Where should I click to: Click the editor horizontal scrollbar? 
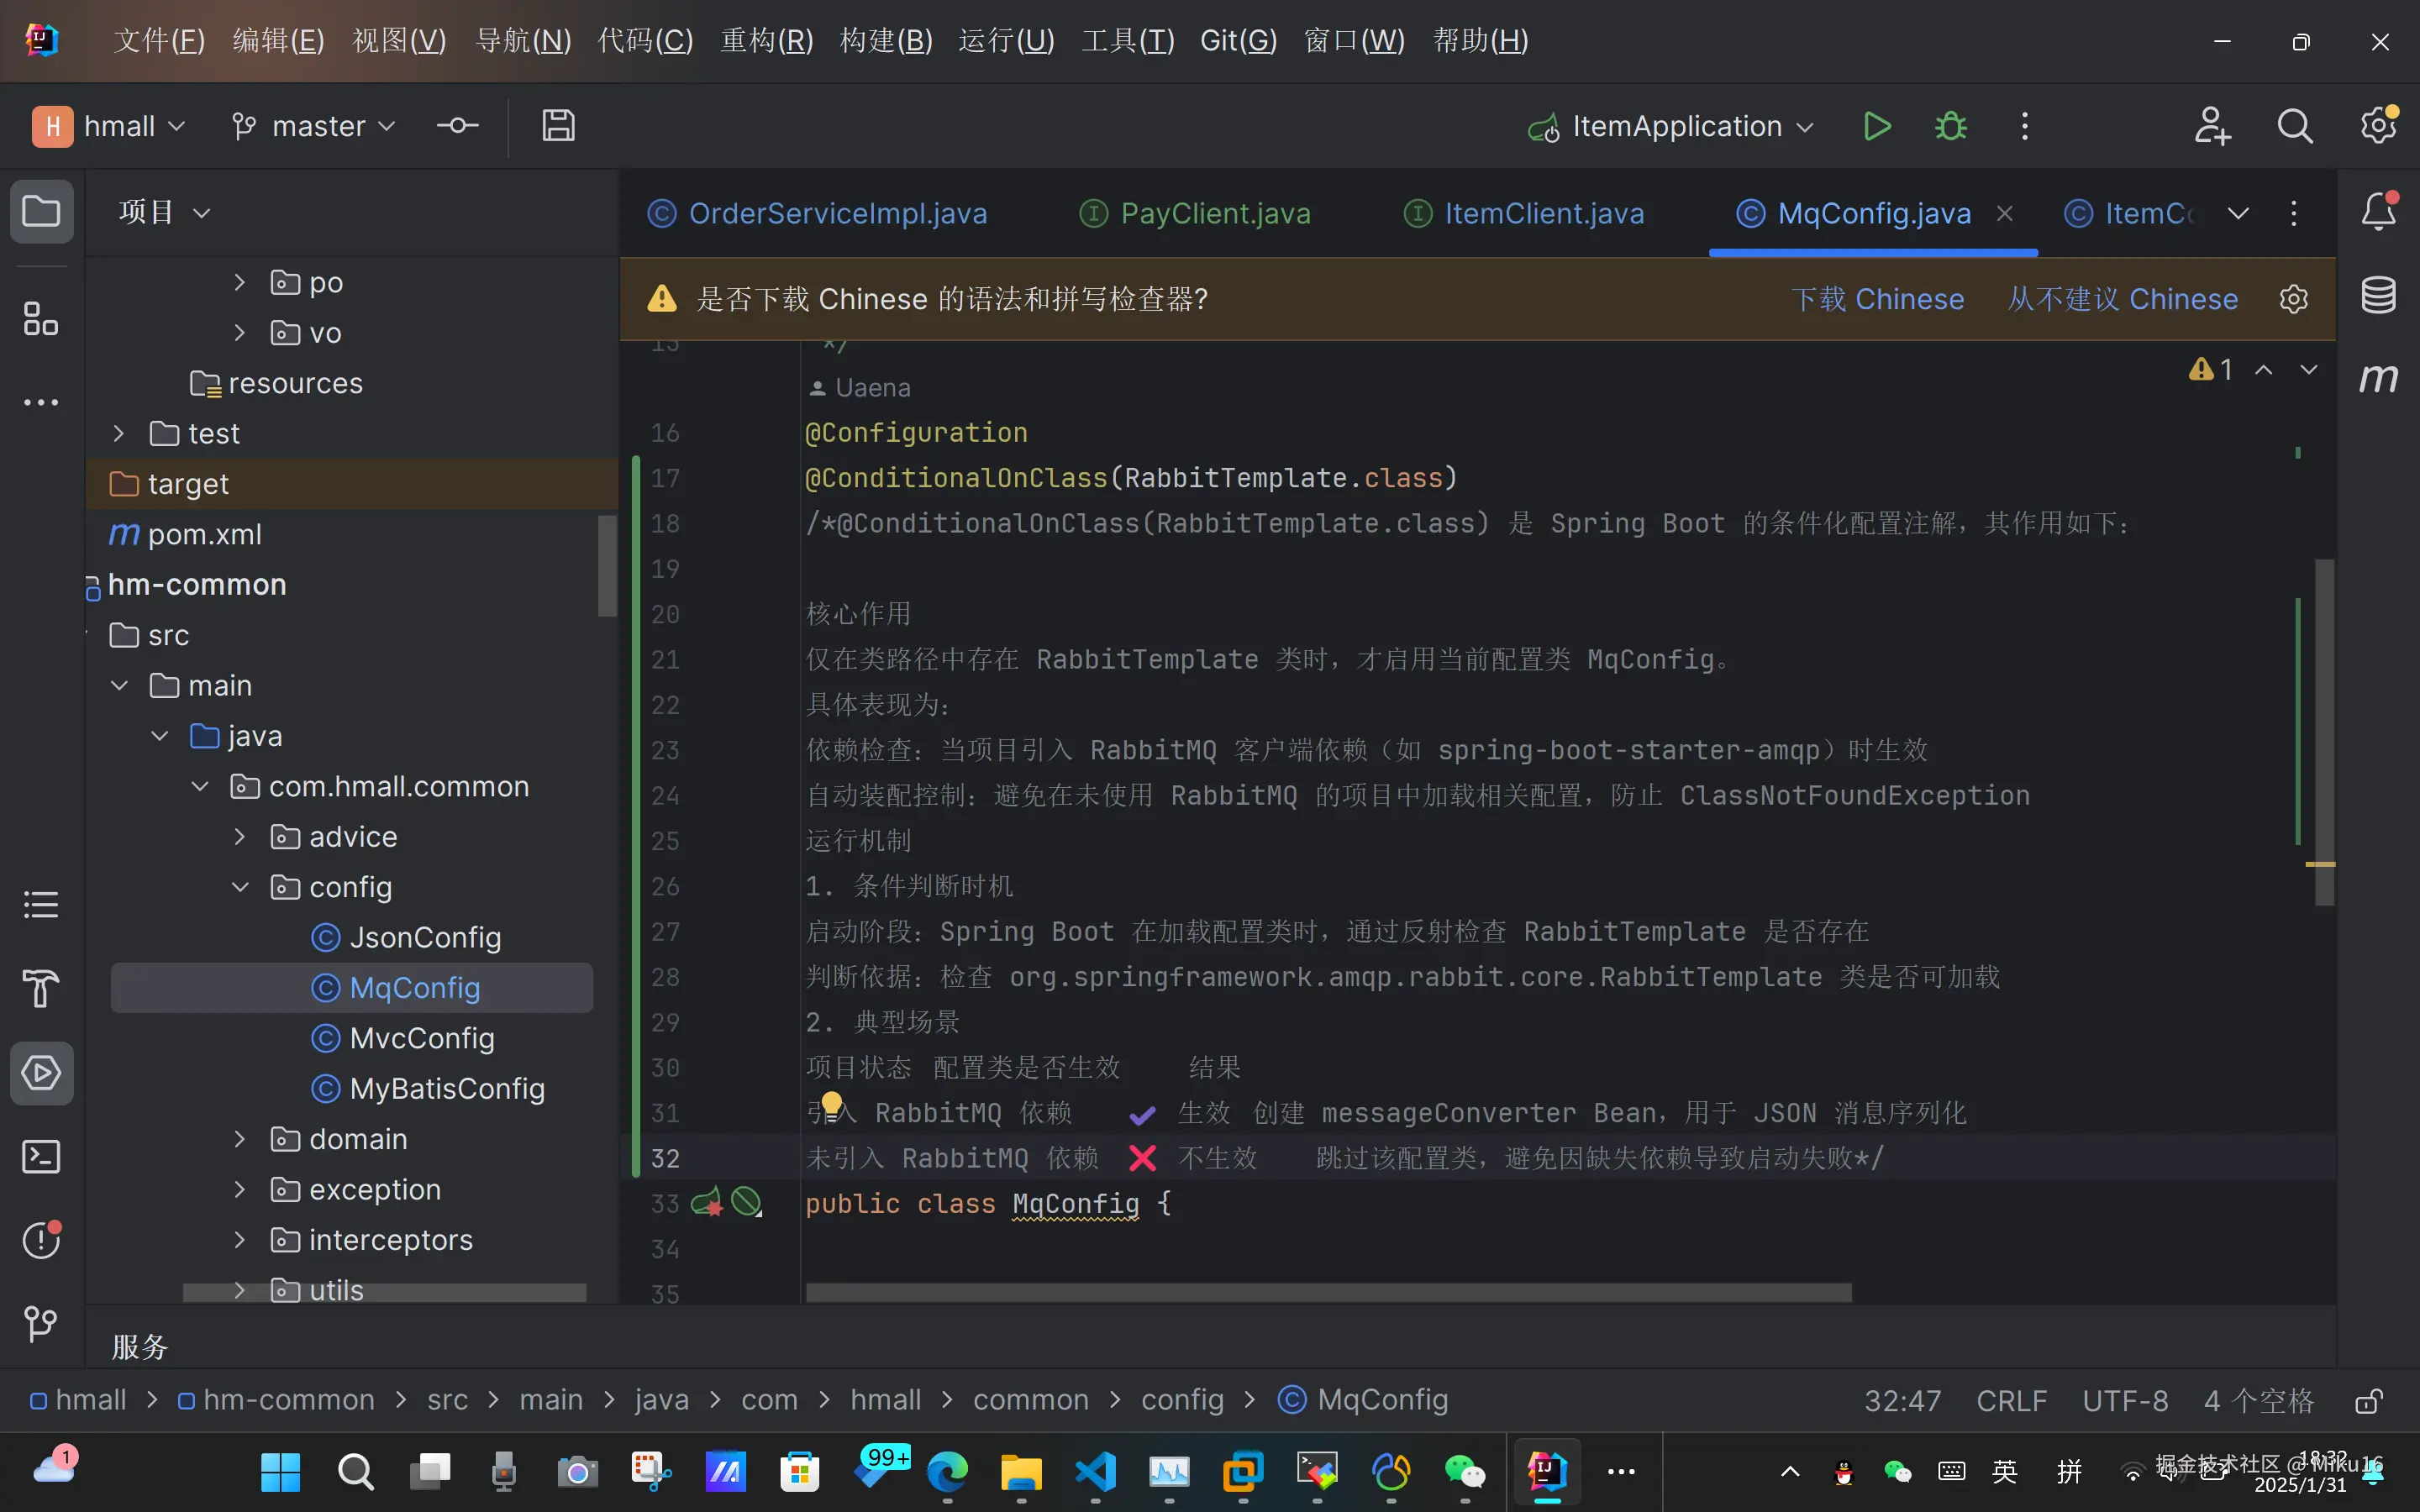tap(1328, 1292)
